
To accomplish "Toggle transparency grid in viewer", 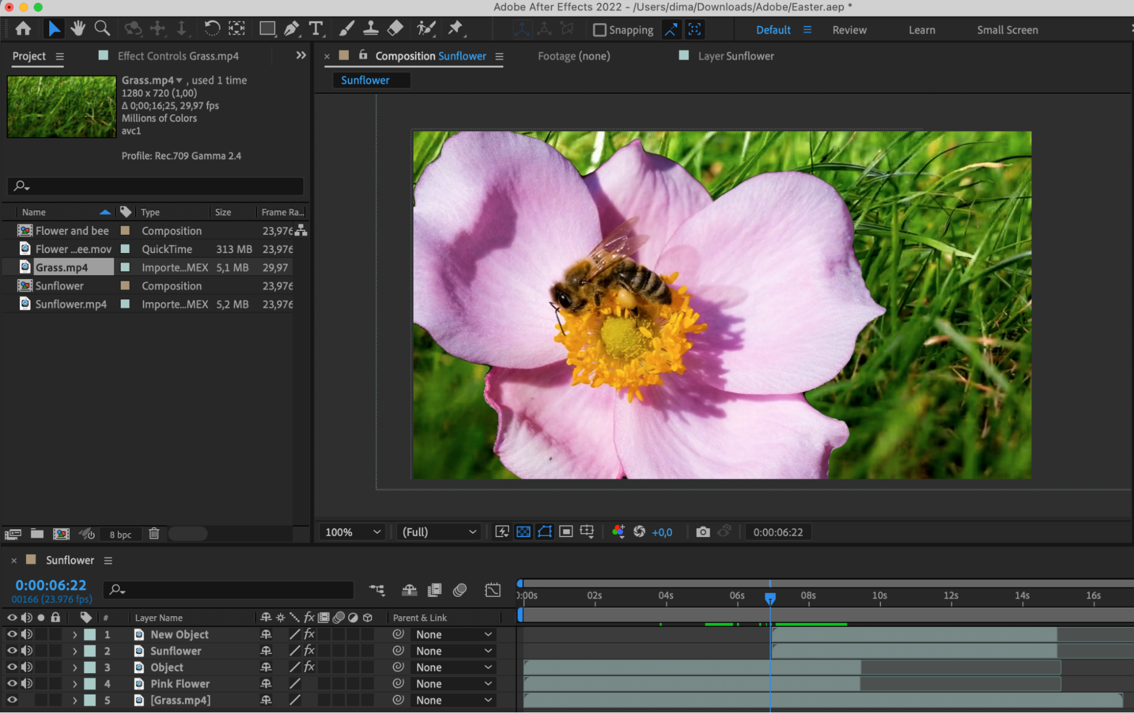I will pyautogui.click(x=523, y=531).
